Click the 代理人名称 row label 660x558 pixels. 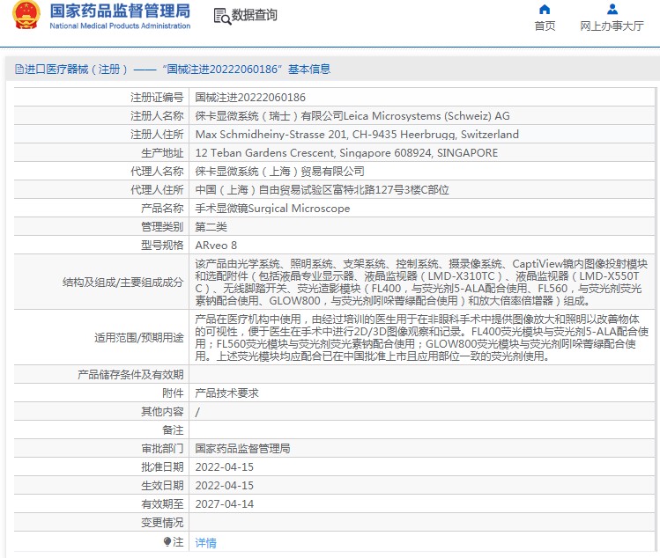click(x=157, y=171)
